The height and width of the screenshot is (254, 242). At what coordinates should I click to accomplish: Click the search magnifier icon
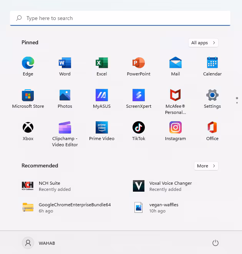(x=19, y=18)
